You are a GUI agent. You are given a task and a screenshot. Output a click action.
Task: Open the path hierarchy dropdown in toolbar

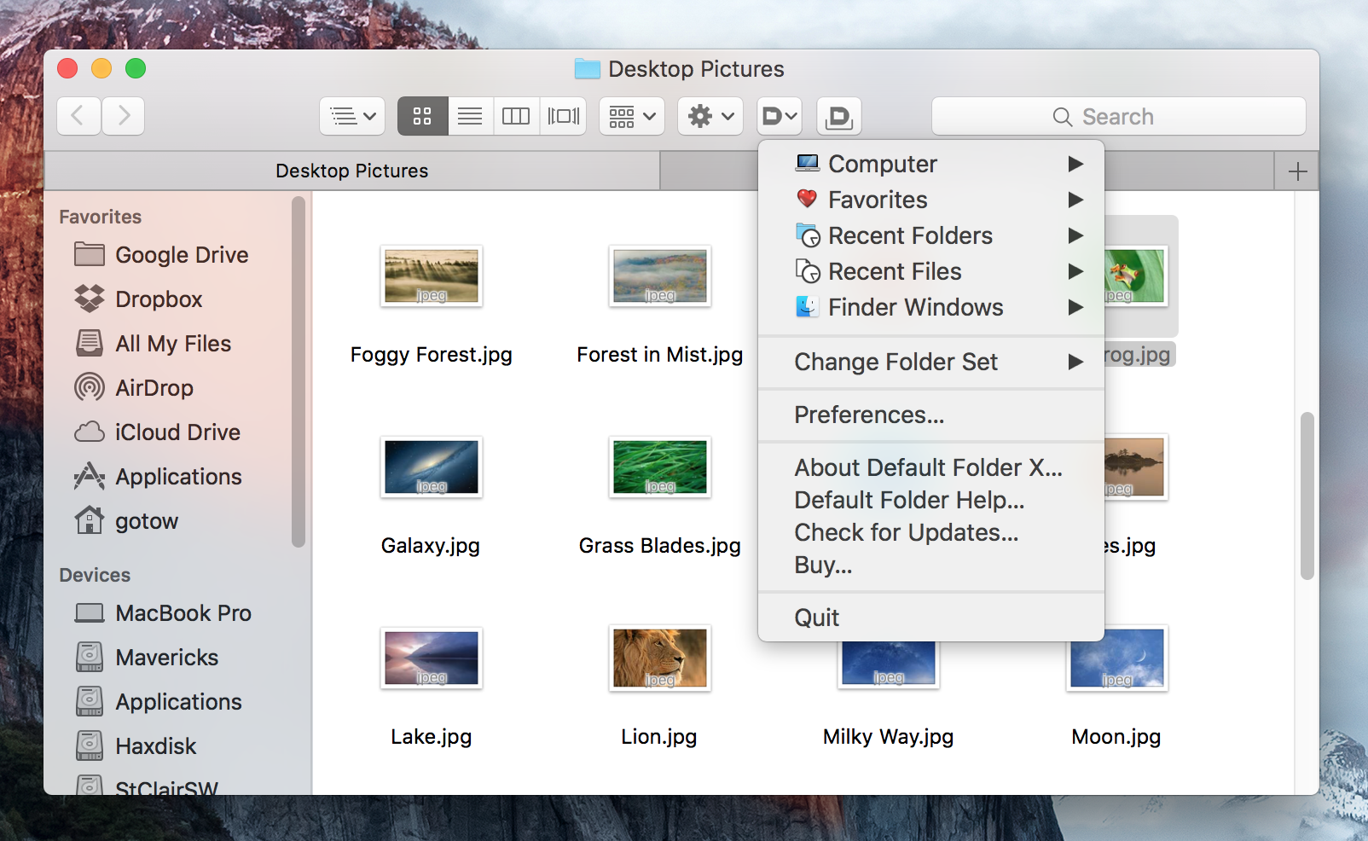pyautogui.click(x=352, y=116)
